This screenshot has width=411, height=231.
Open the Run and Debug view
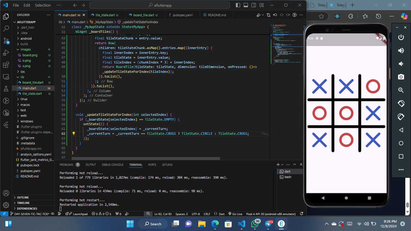pyautogui.click(x=5, y=53)
